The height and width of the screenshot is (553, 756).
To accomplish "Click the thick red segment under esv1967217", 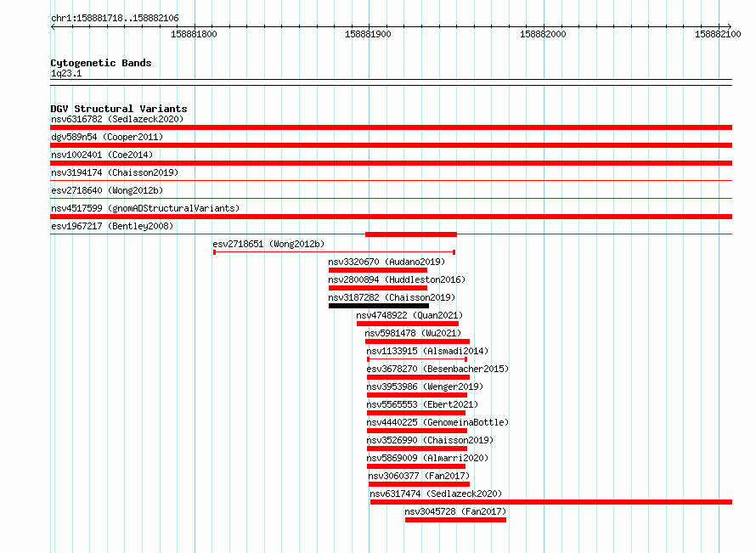I will (411, 234).
